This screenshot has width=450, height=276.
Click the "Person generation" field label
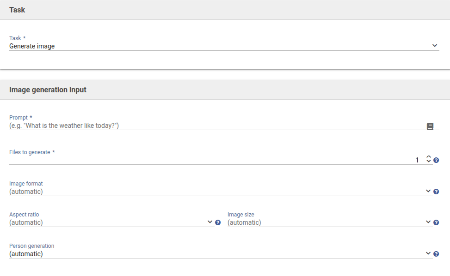point(32,246)
